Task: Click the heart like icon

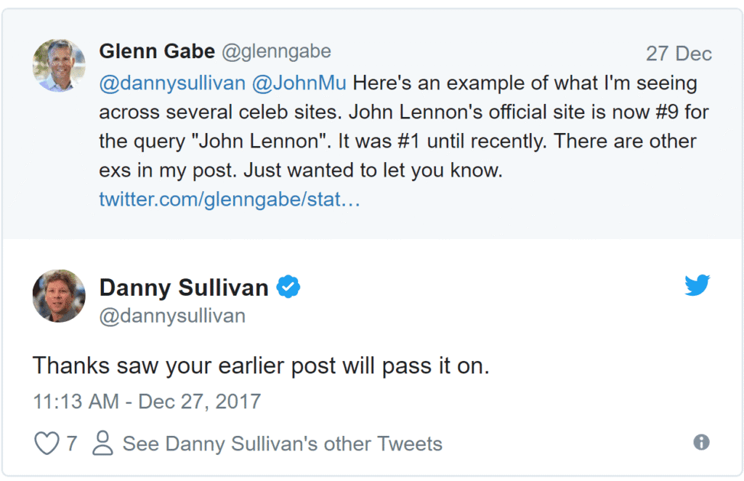Action: click(46, 443)
